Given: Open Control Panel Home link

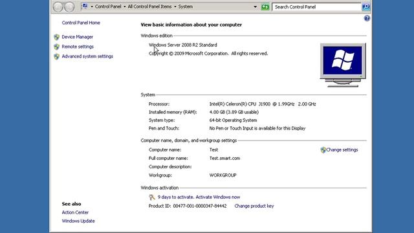Looking at the screenshot, I should pos(81,23).
